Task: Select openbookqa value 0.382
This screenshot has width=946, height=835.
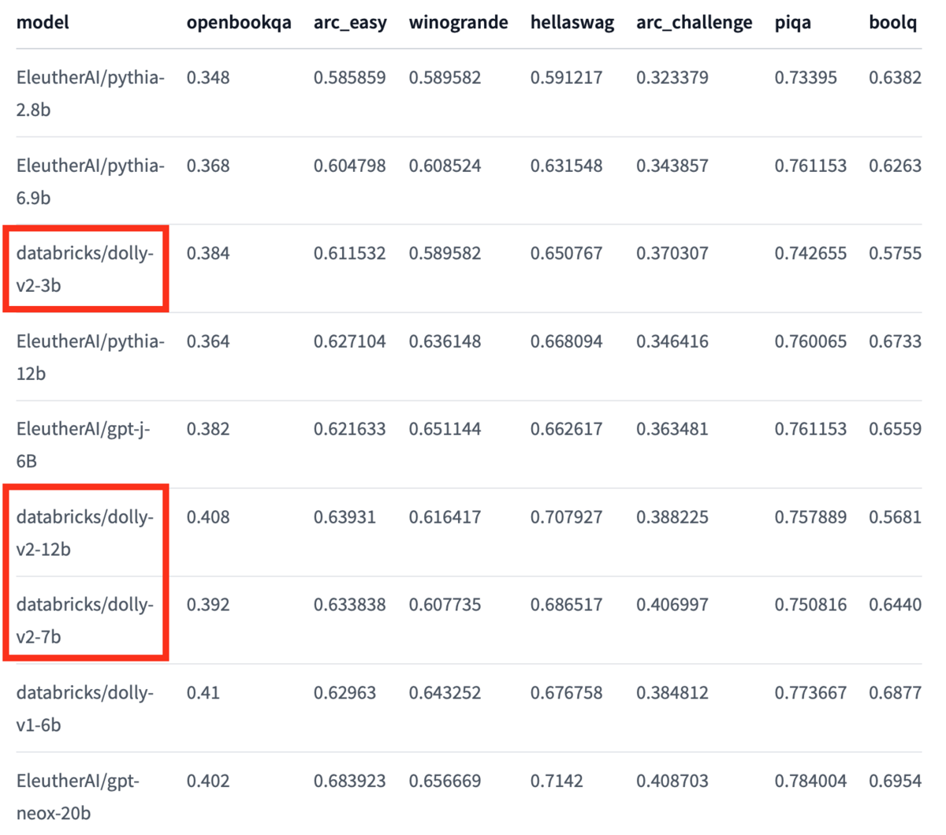Action: pyautogui.click(x=208, y=429)
